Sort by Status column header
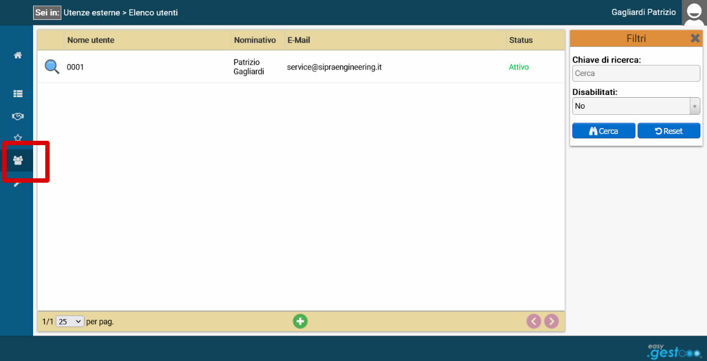This screenshot has width=707, height=361. pos(521,40)
